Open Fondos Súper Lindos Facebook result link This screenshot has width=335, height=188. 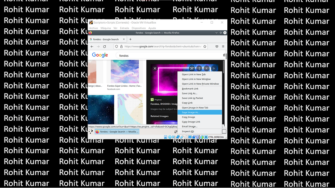(124, 86)
